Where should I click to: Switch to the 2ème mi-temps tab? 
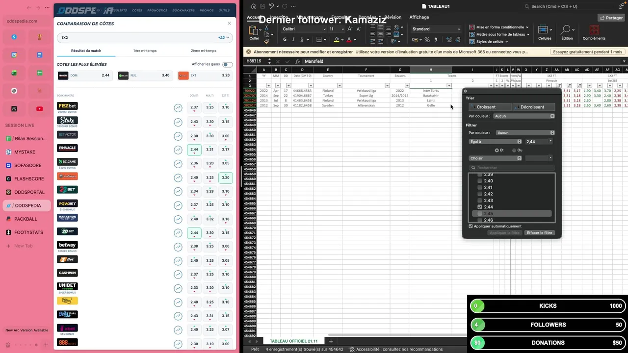[204, 51]
